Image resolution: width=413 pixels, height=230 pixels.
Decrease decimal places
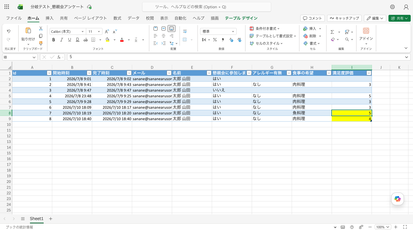click(231, 40)
